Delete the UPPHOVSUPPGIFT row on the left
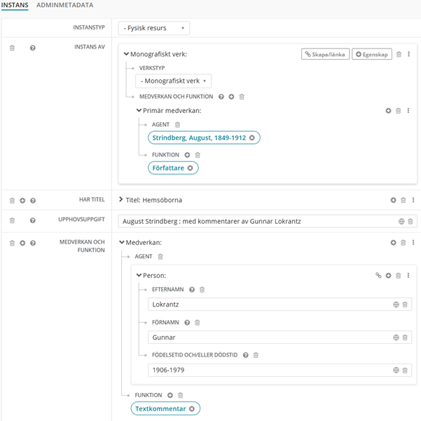The width and height of the screenshot is (421, 421). (12, 220)
